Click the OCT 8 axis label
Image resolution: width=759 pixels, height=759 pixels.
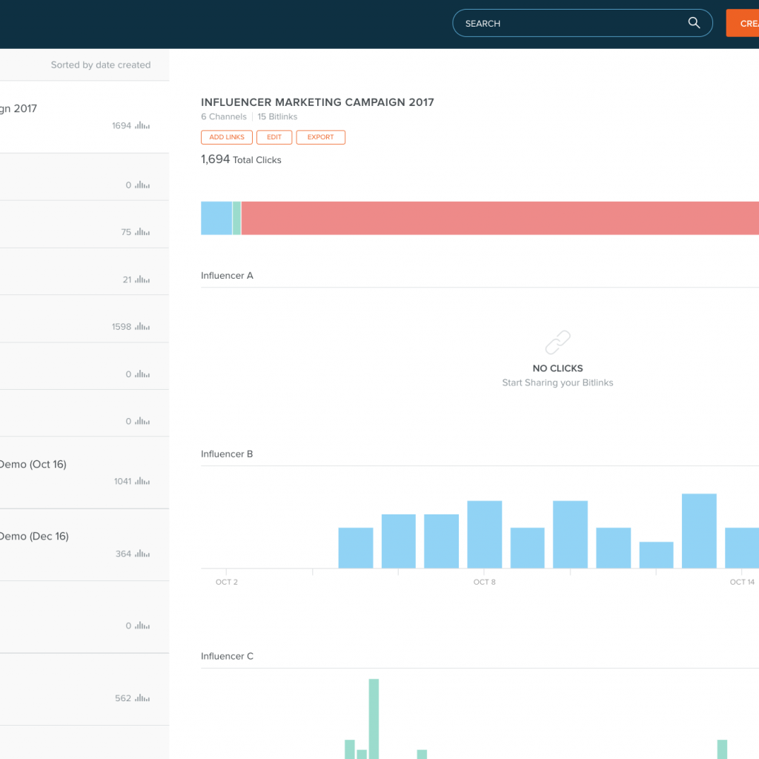click(x=485, y=582)
